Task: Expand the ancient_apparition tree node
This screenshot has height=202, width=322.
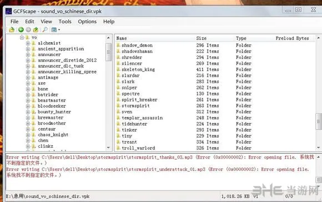Action: [x=28, y=49]
